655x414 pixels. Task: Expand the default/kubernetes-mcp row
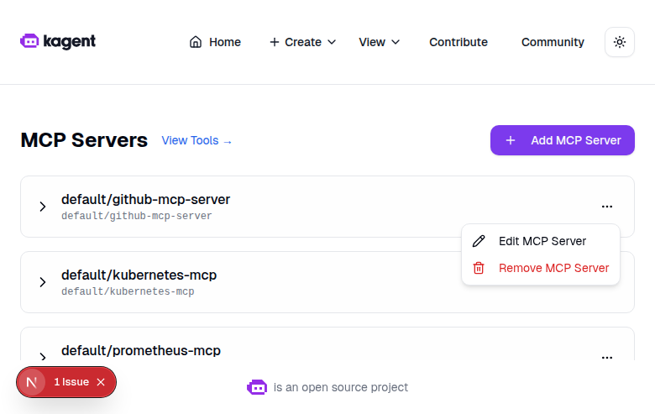43,282
